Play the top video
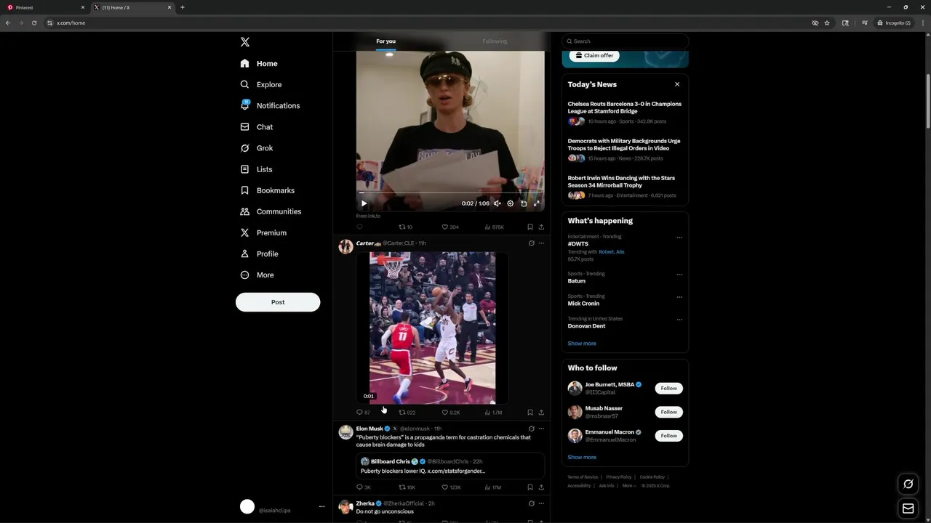The width and height of the screenshot is (931, 523). 364,203
